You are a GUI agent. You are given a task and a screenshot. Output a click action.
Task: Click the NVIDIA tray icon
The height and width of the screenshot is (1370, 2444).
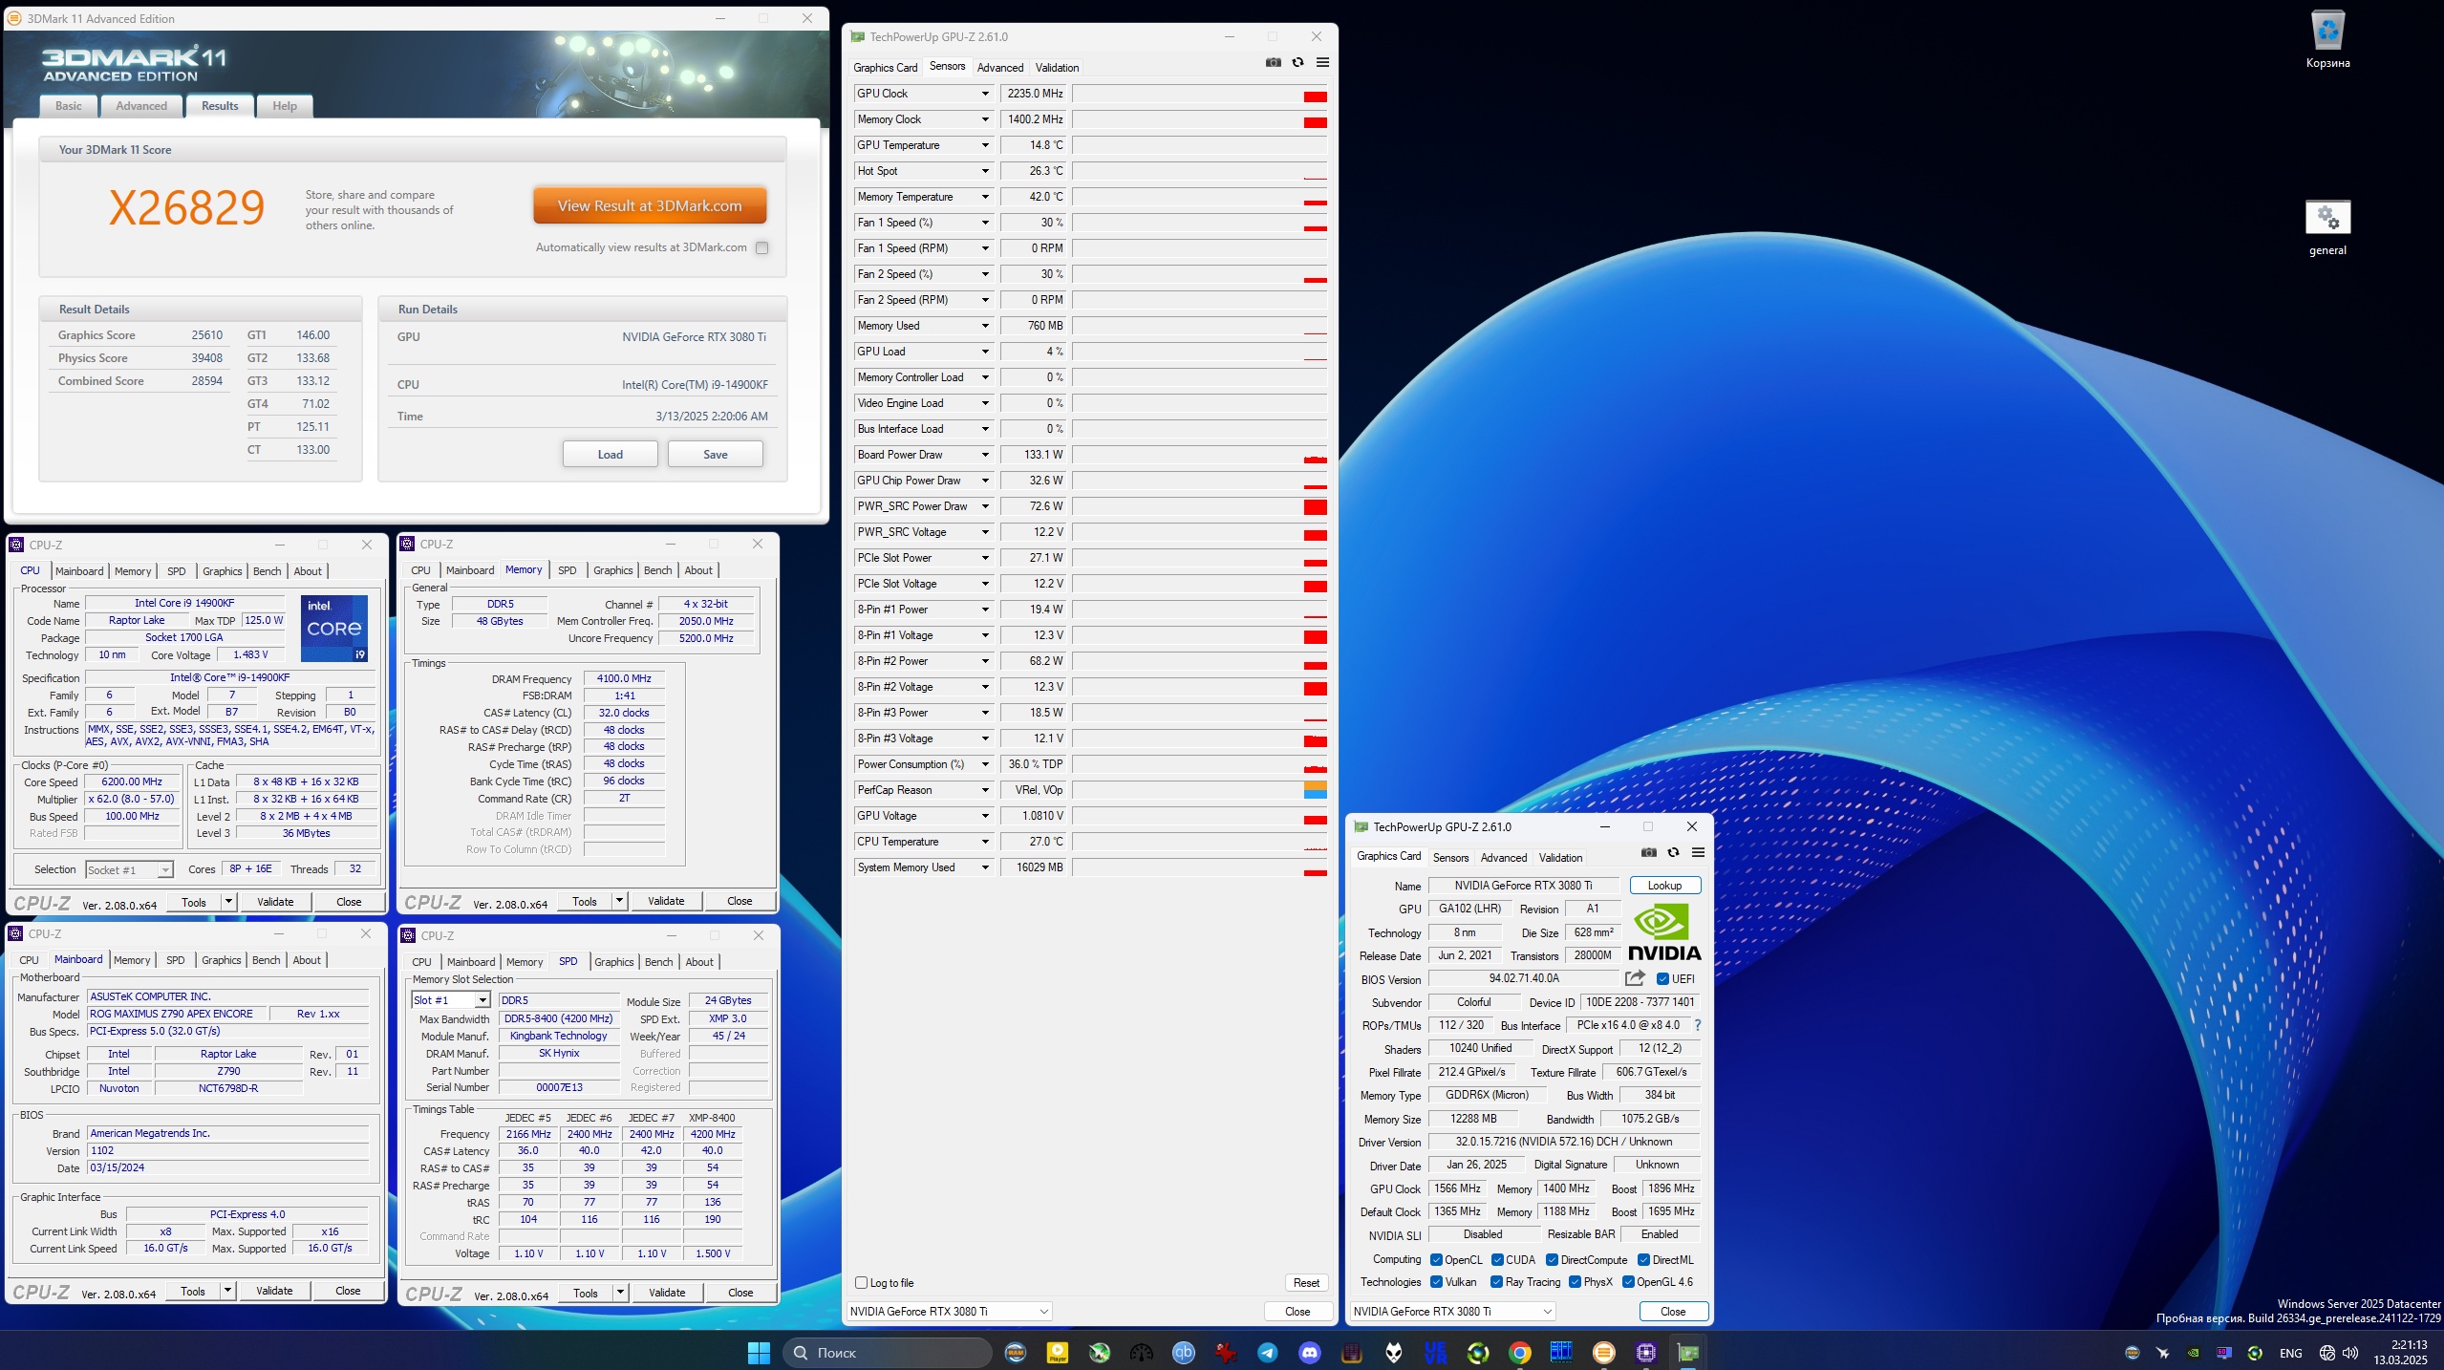click(x=2194, y=1353)
